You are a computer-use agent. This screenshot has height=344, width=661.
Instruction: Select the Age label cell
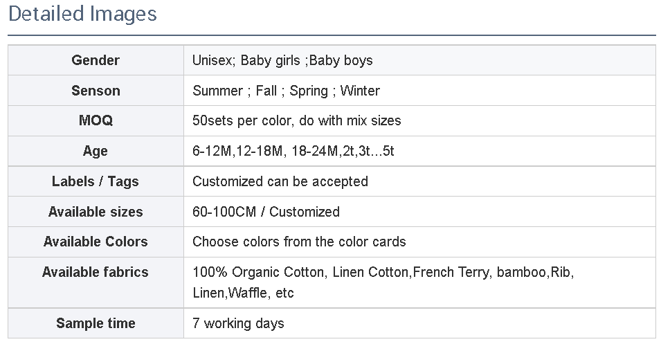(x=96, y=151)
